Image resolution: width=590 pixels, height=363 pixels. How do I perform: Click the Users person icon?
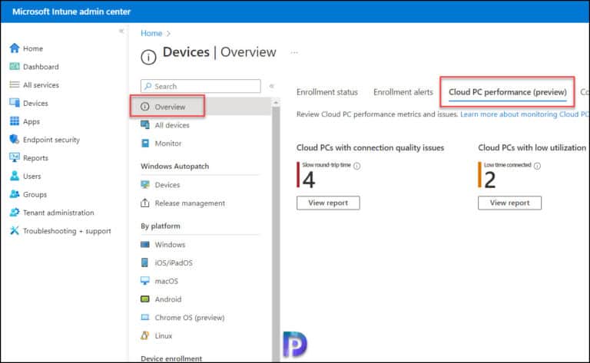pyautogui.click(x=15, y=176)
